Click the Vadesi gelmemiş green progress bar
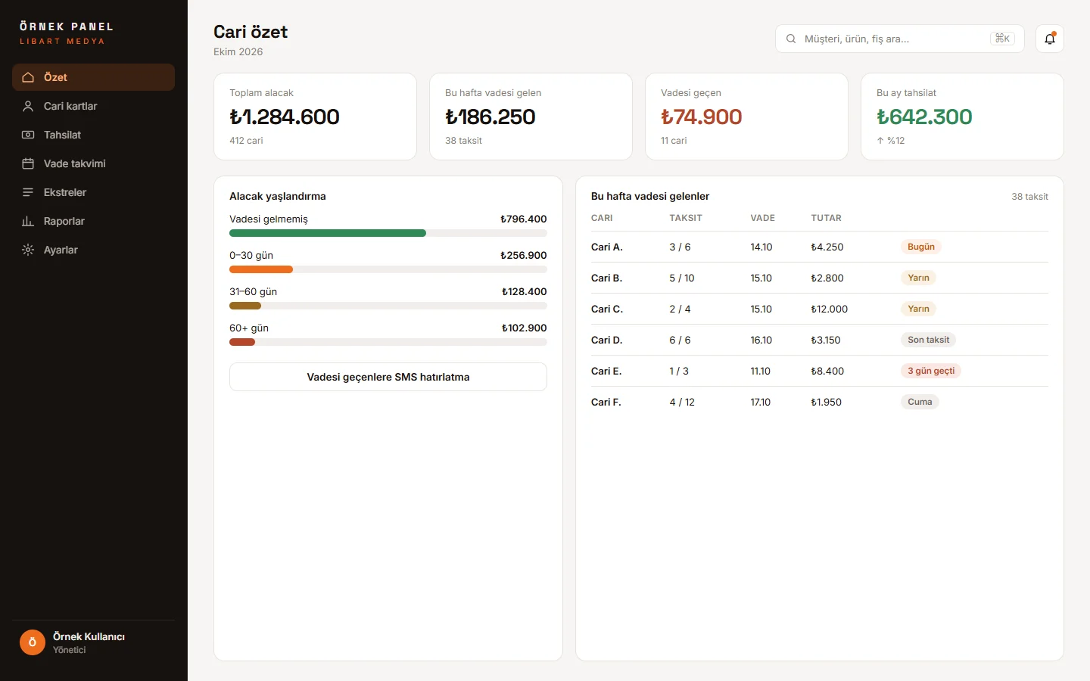Screen dimensions: 1090x681 tap(328, 233)
